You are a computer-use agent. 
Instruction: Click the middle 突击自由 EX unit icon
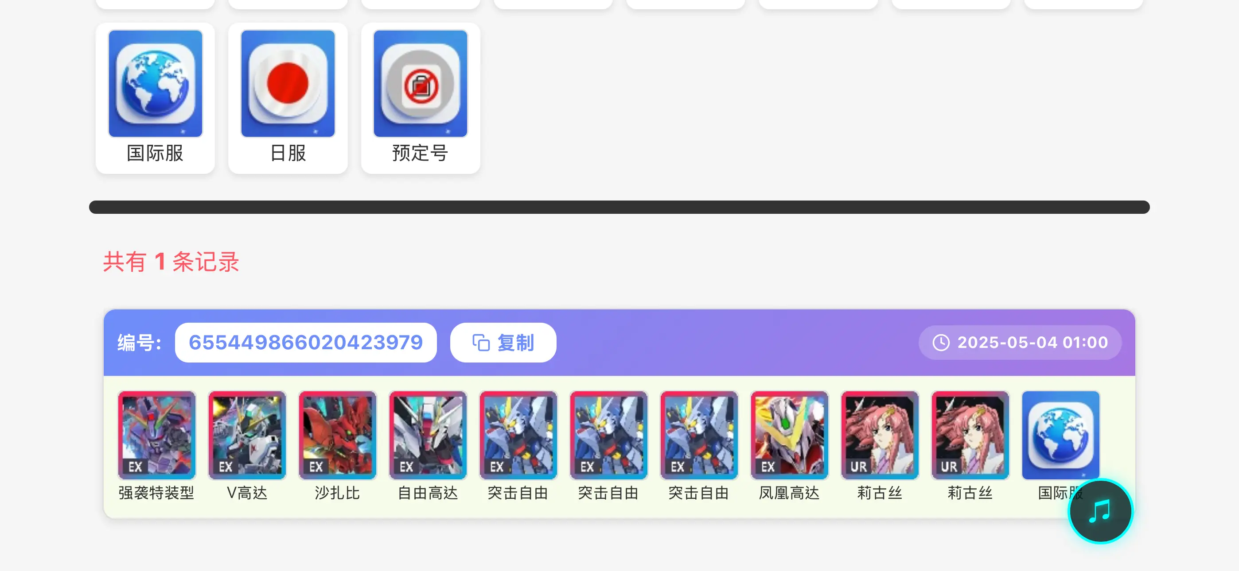[x=609, y=435]
